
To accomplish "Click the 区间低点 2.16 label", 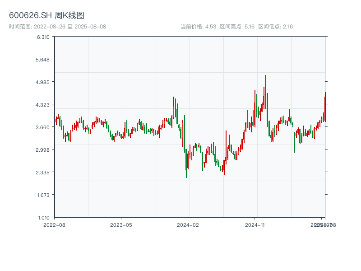I will (x=275, y=27).
